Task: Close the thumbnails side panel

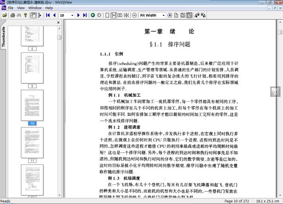Action: point(58,23)
